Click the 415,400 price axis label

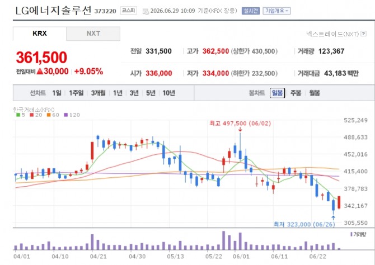pyautogui.click(x=355, y=171)
